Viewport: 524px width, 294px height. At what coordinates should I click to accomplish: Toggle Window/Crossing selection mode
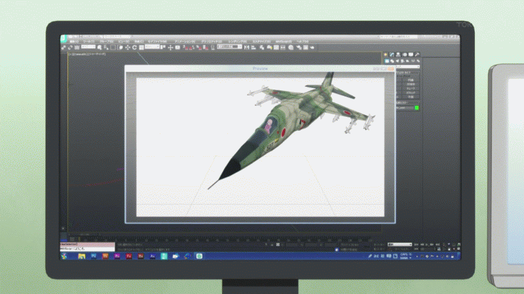coord(120,47)
